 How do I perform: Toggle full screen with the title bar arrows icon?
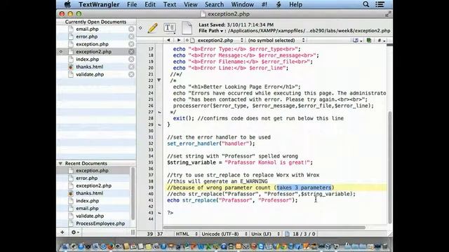[x=388, y=14]
